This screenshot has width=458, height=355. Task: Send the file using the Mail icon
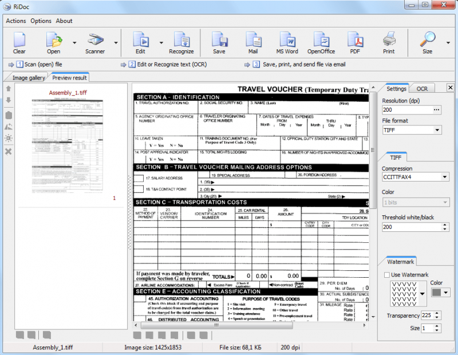click(x=253, y=43)
